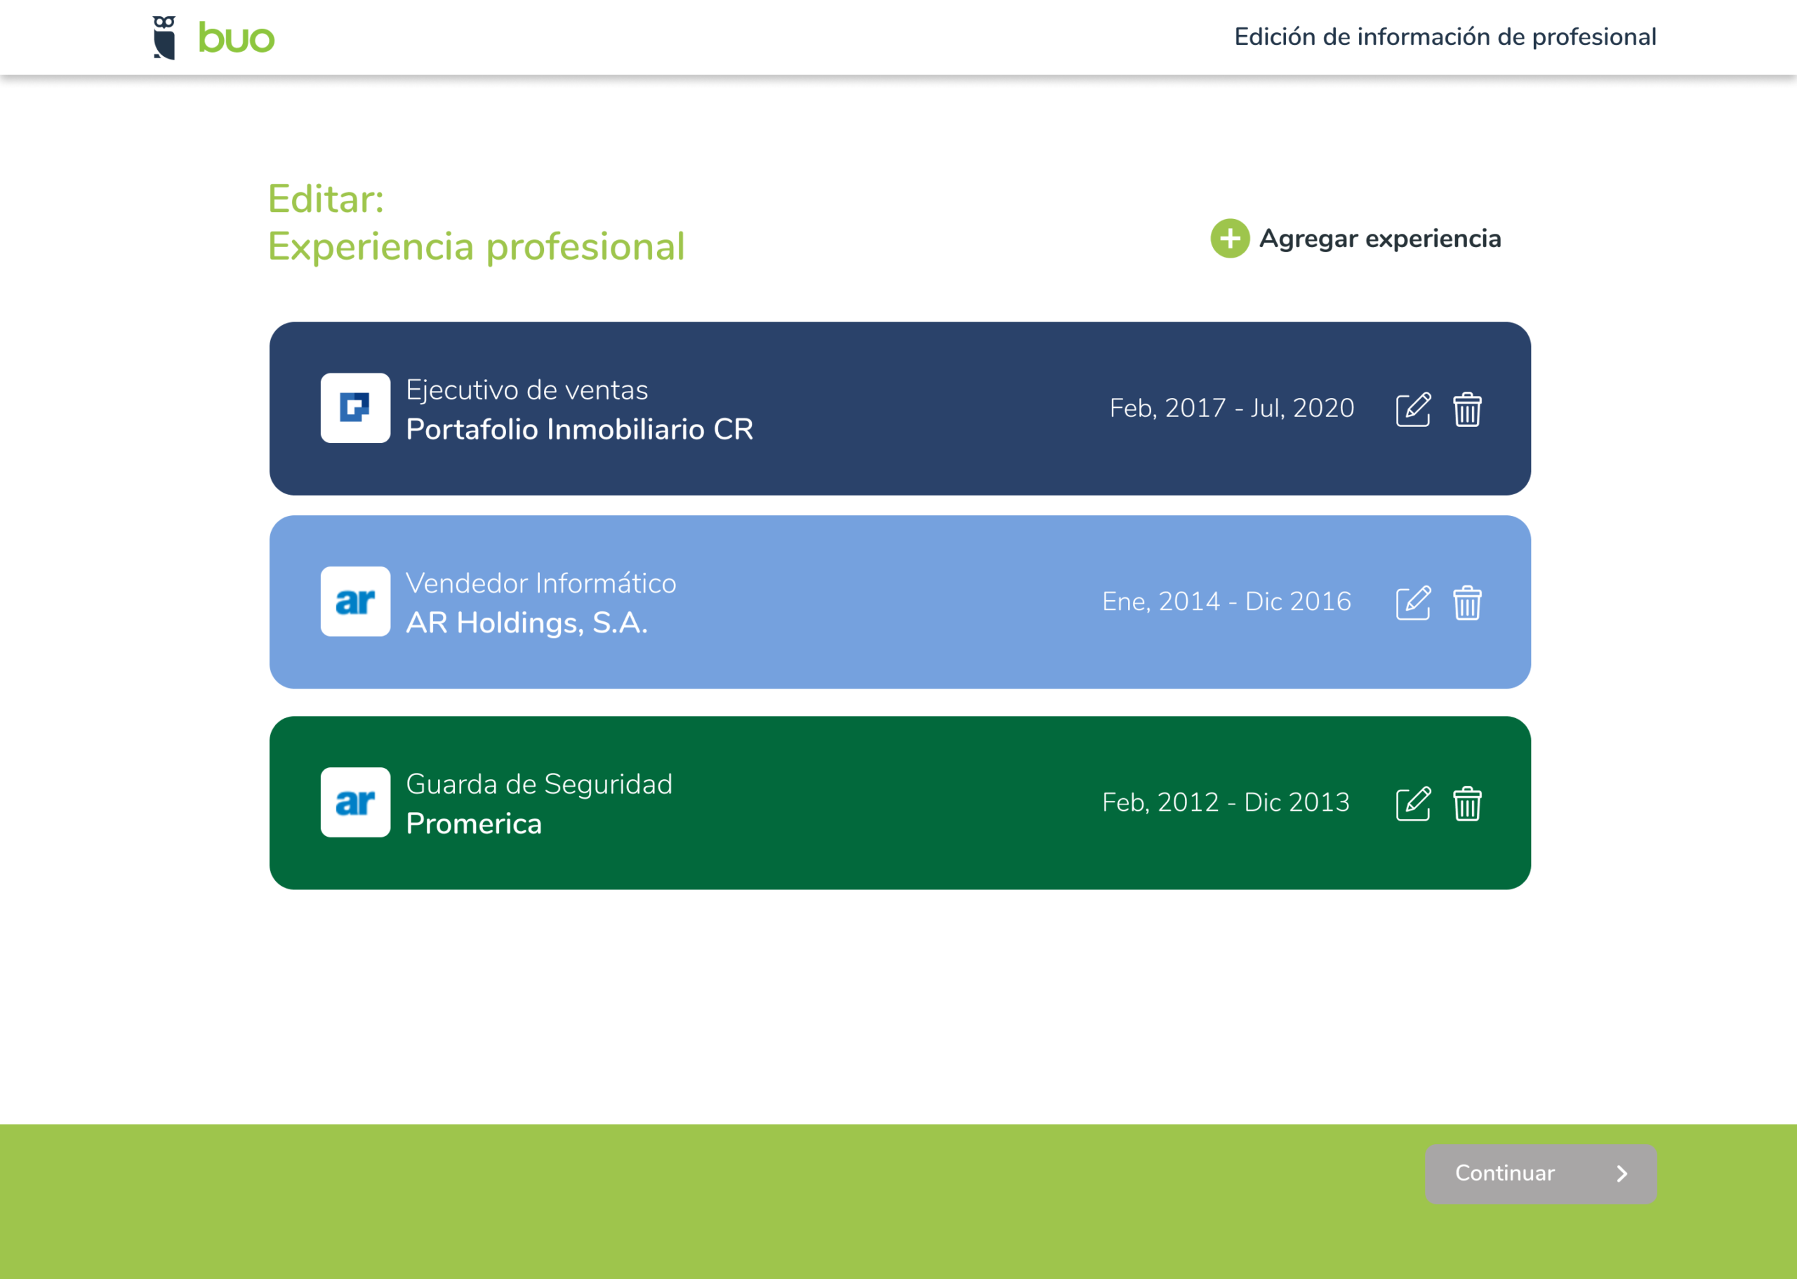Viewport: 1797px width, 1279px height.
Task: Select the AR Holdings, S.A. company name
Action: (x=526, y=623)
